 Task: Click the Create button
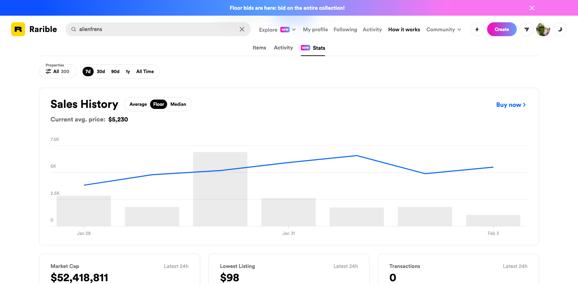[502, 29]
